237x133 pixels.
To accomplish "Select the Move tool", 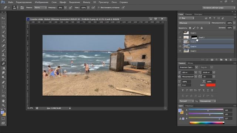I will (3, 18).
